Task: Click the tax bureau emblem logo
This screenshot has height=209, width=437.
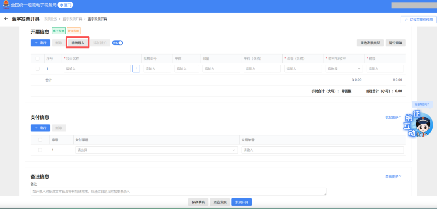Action: pyautogui.click(x=6, y=5)
